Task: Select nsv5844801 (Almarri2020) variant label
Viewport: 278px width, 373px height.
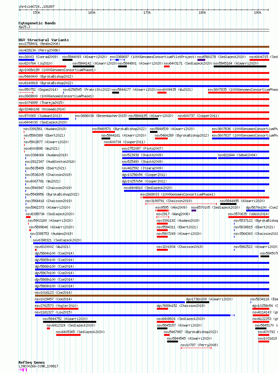Action: coord(140,64)
